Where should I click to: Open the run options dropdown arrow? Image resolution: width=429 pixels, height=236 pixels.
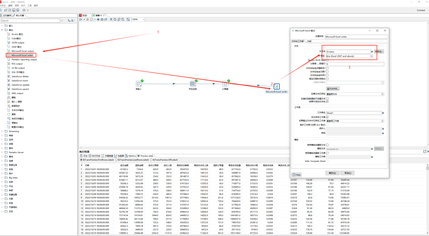pyautogui.click(x=84, y=19)
